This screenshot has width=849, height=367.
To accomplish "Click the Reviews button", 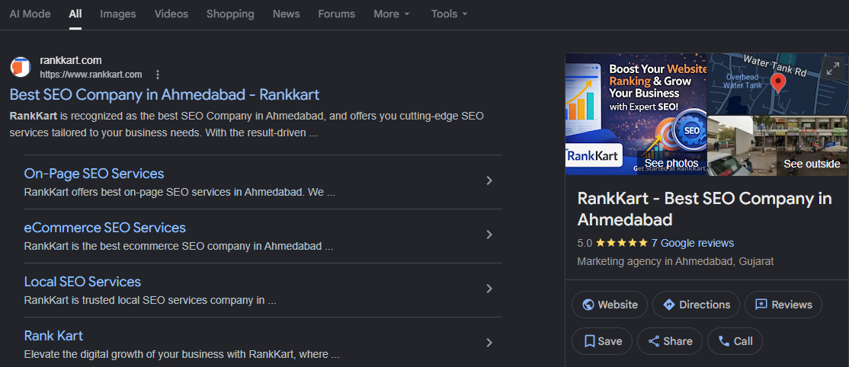I will coord(783,305).
